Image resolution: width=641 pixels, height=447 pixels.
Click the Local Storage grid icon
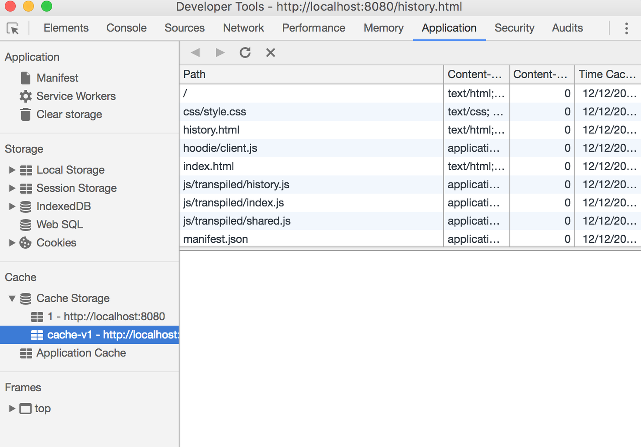click(26, 170)
